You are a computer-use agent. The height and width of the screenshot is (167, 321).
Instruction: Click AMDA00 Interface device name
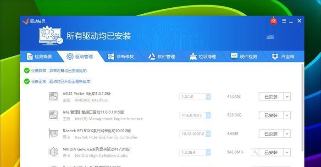pyautogui.click(x=91, y=100)
